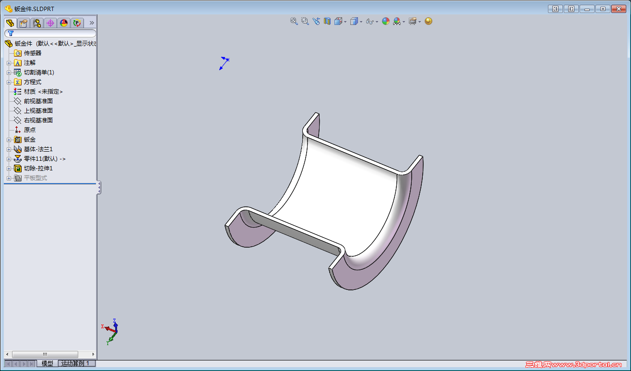
Task: Click the View Settings monitor icon
Action: click(x=412, y=21)
